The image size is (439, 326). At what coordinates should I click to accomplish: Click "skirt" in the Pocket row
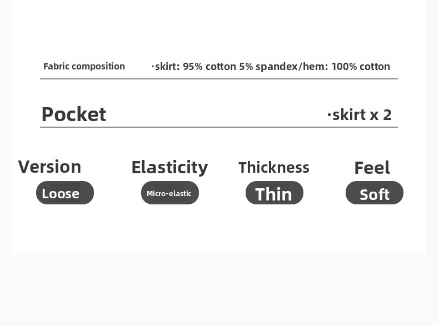[349, 114]
